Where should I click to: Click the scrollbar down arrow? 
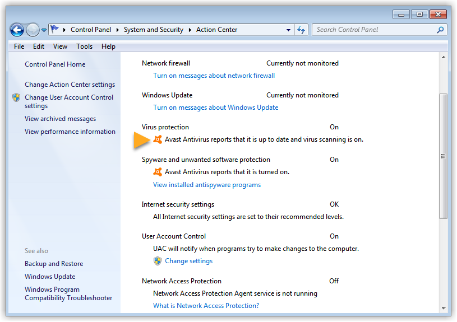click(444, 309)
